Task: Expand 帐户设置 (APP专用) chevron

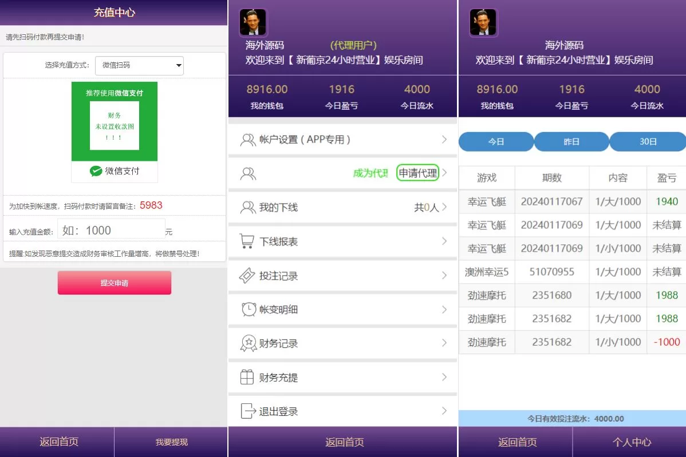Action: [x=444, y=140]
